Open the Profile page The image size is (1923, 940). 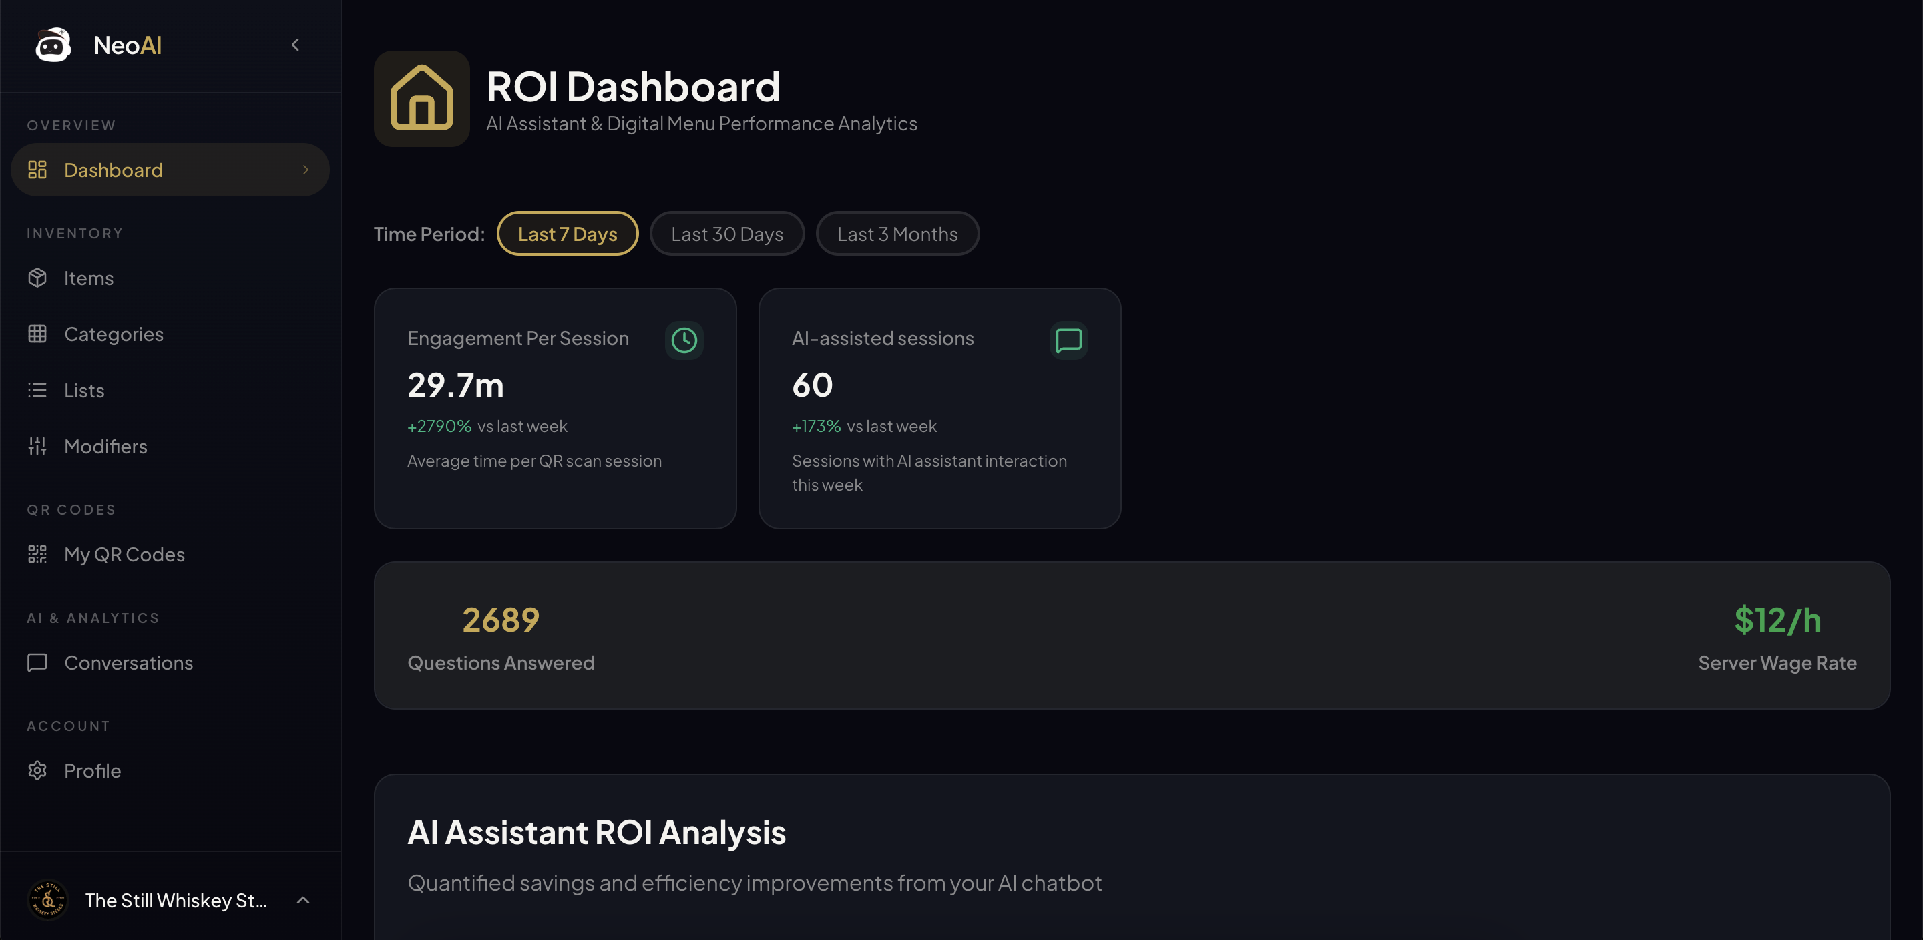pos(170,770)
